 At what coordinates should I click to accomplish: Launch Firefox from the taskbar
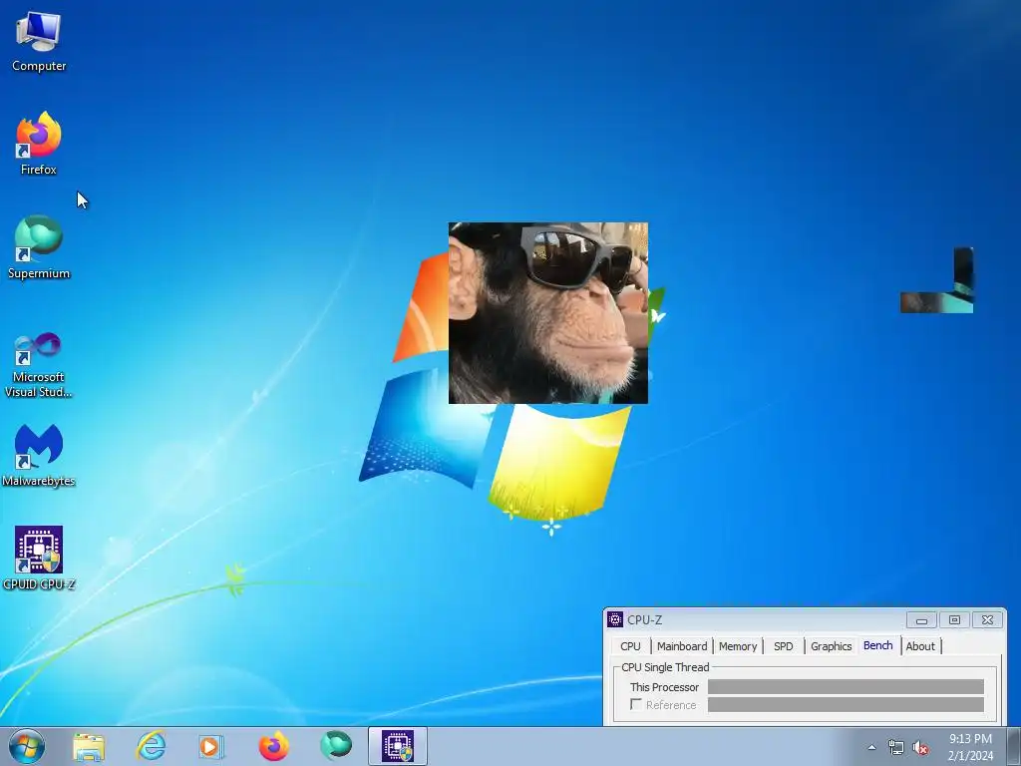click(x=273, y=746)
